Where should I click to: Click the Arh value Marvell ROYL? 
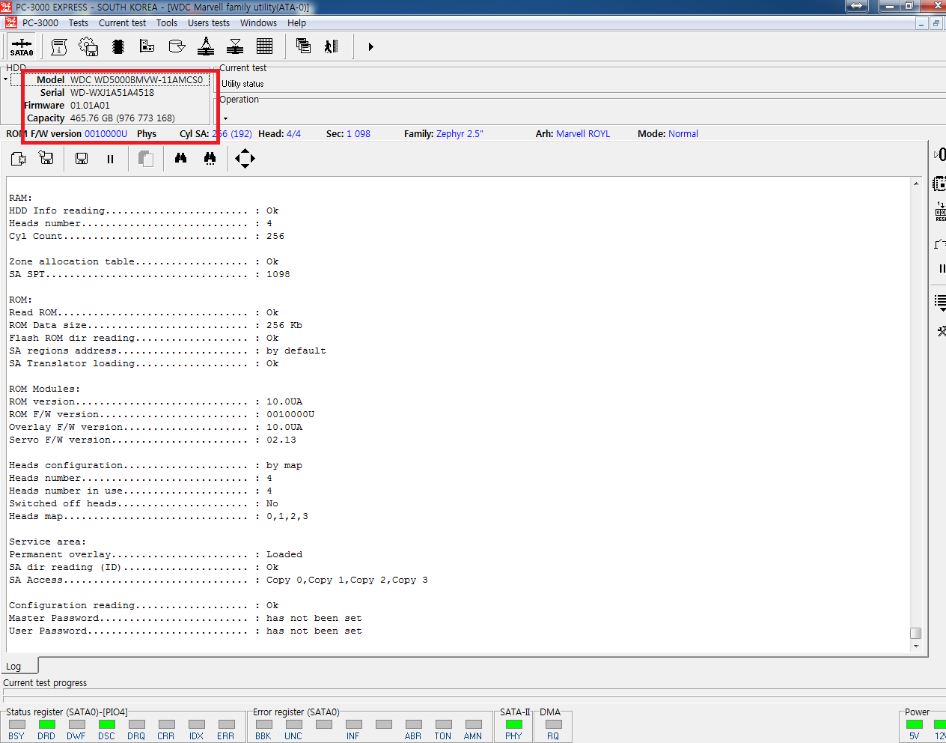(583, 133)
